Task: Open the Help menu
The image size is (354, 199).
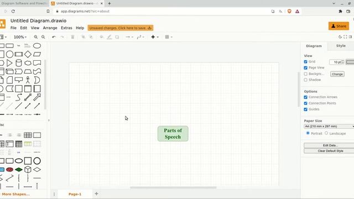Action: 80,28
